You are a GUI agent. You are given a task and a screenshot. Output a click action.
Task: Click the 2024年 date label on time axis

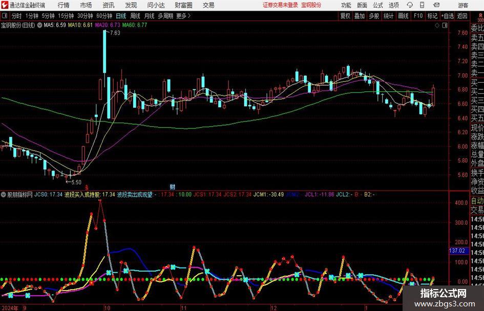coord(10,308)
